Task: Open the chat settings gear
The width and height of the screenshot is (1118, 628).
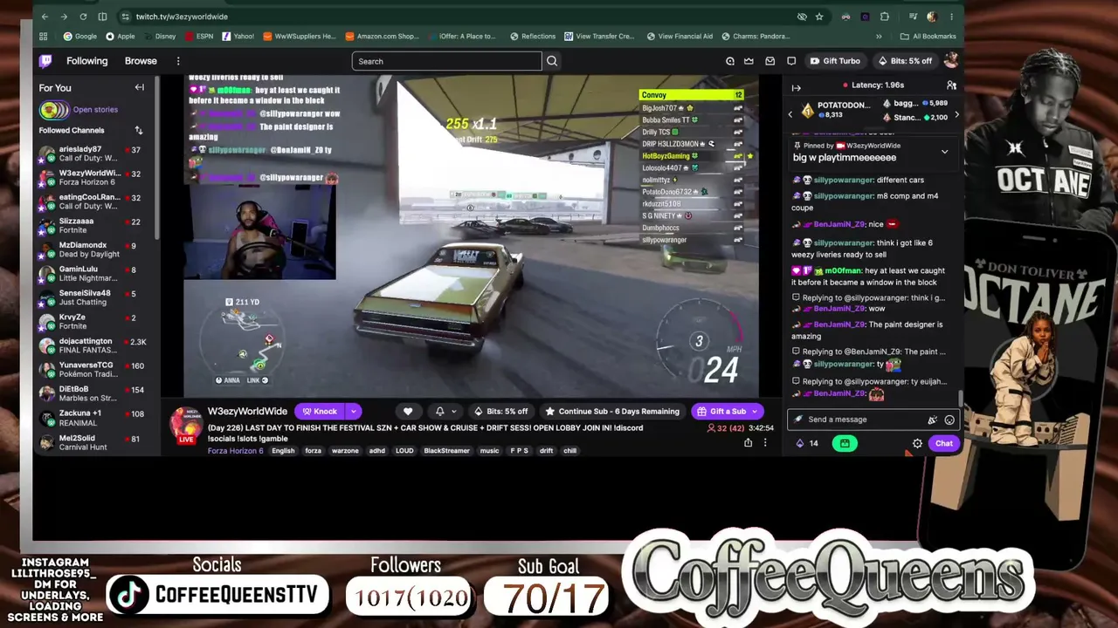Action: pyautogui.click(x=917, y=444)
